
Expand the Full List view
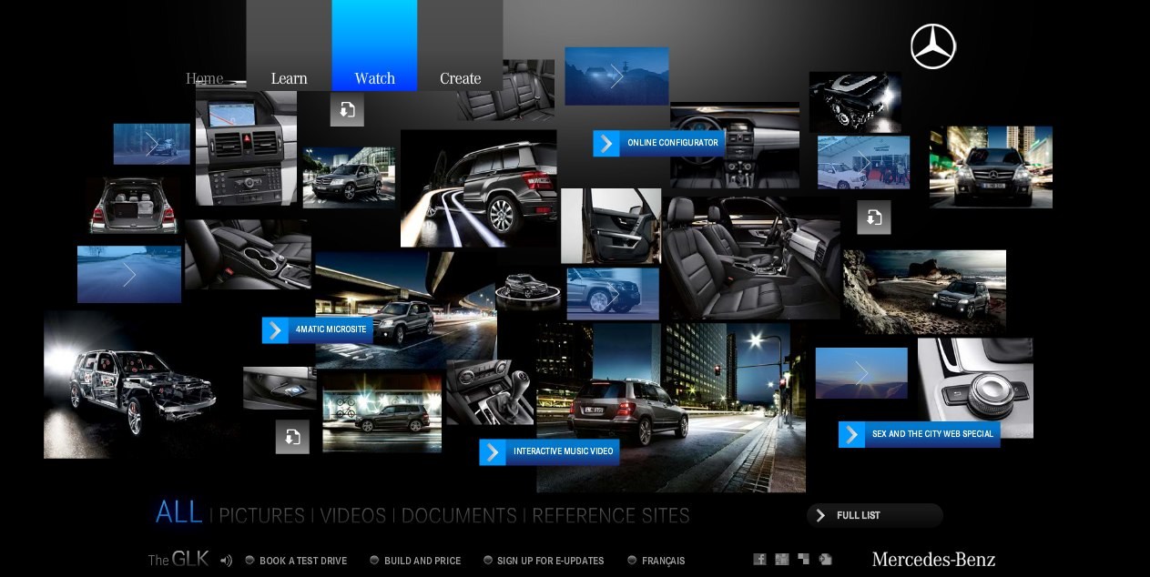[x=874, y=515]
